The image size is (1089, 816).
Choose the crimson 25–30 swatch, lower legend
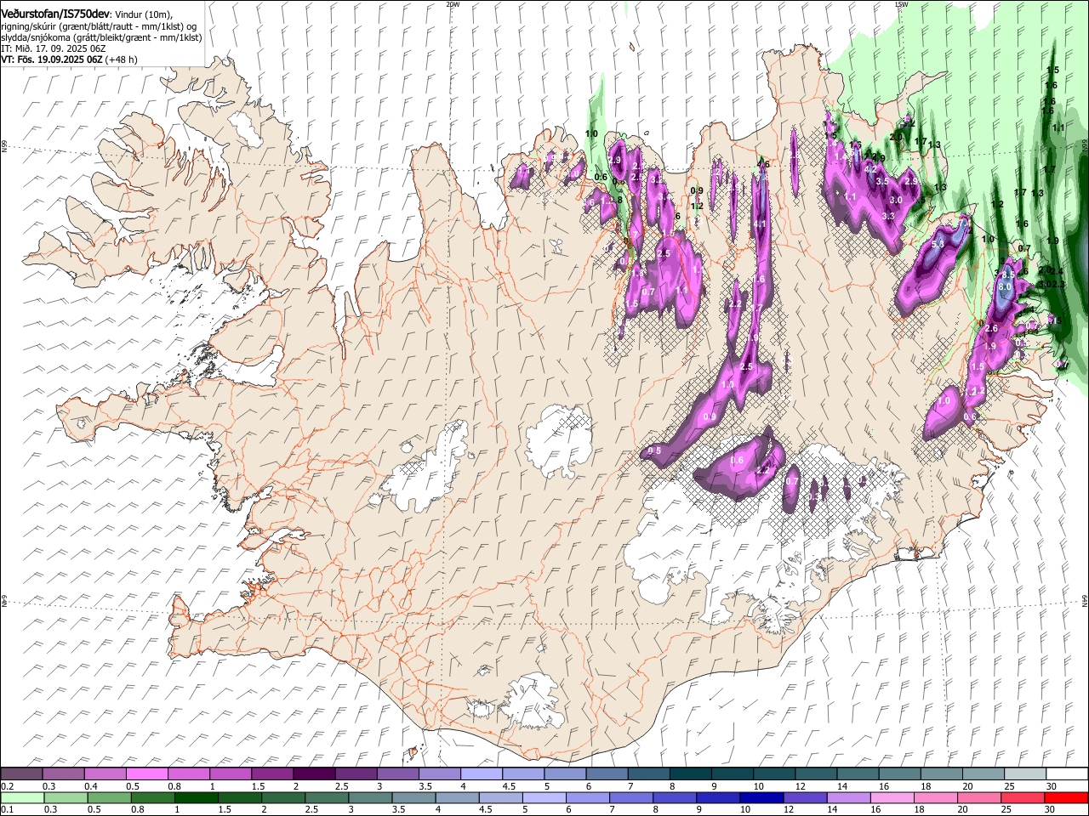pos(1021,797)
